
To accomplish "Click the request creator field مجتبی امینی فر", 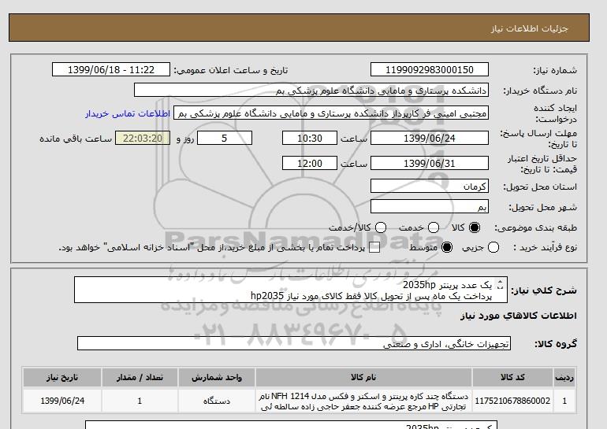I will 331,113.
